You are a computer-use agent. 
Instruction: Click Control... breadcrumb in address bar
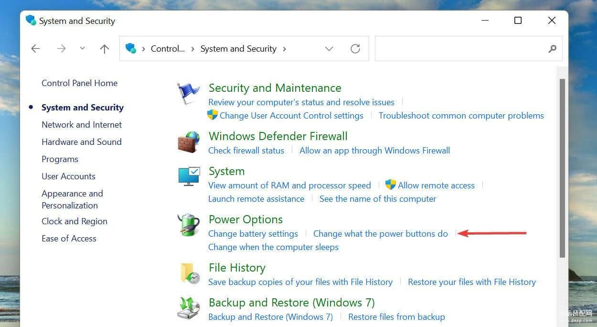click(168, 48)
